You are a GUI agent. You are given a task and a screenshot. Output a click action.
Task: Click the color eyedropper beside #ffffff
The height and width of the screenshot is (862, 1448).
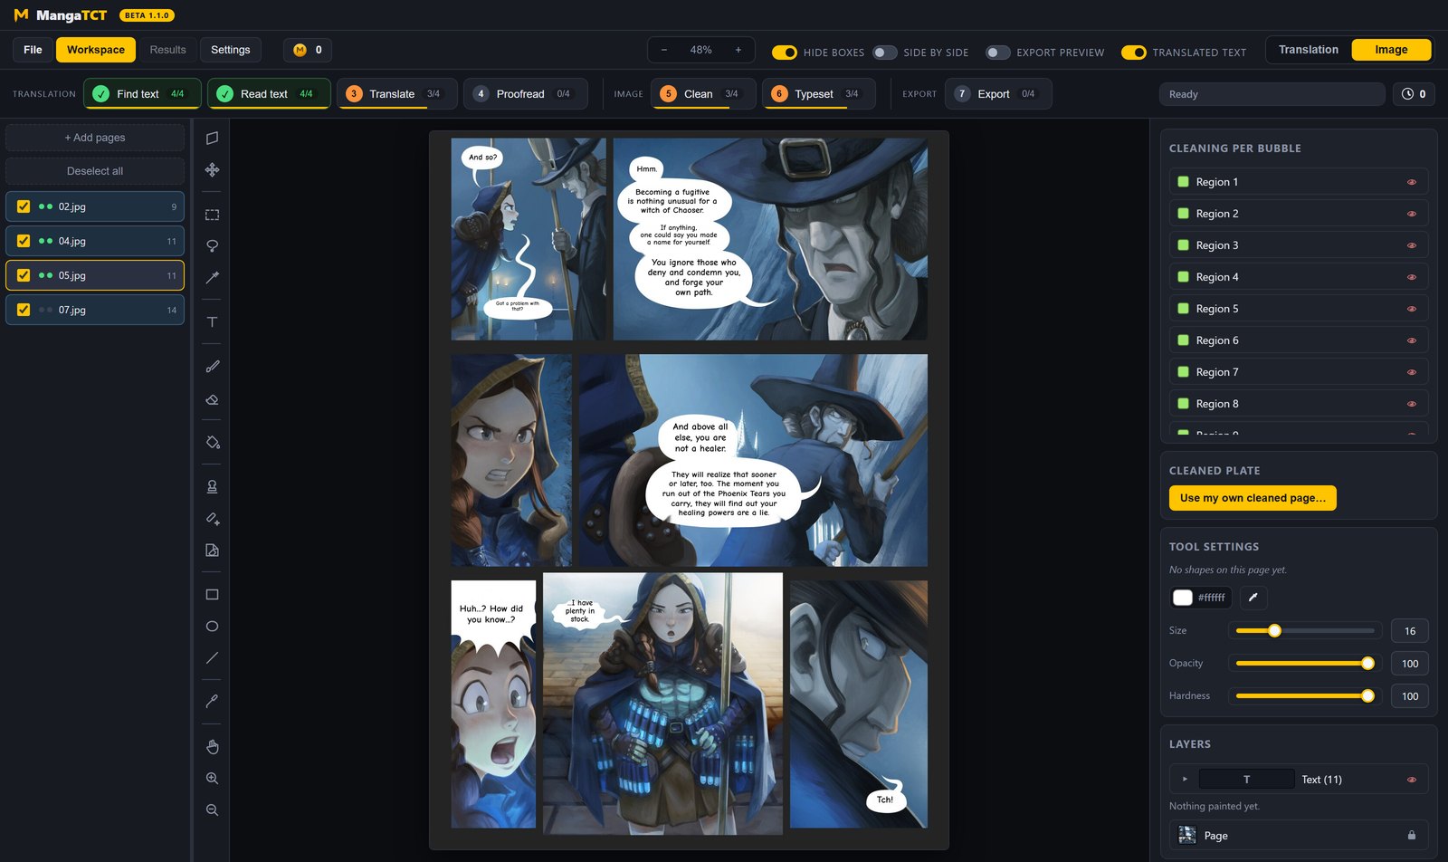[x=1253, y=598]
